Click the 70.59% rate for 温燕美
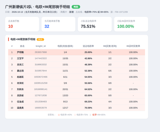The width and height of the screenshot is (160, 132). (x=88, y=108)
